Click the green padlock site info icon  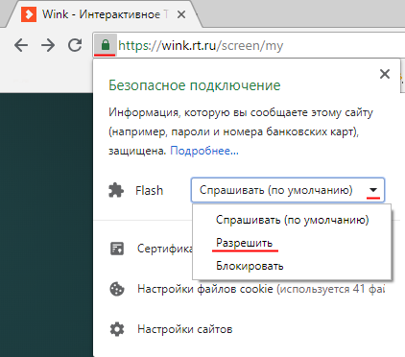pos(106,45)
